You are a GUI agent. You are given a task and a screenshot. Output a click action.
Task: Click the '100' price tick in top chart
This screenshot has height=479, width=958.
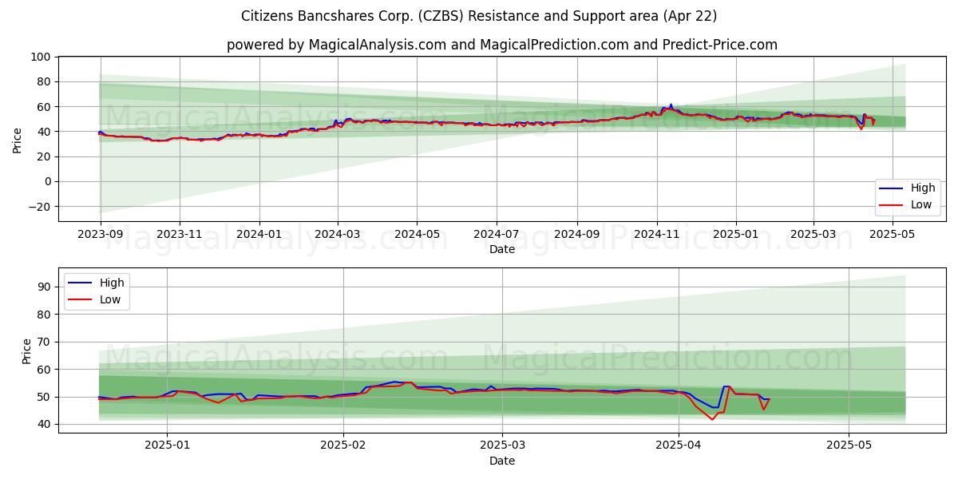click(x=42, y=57)
